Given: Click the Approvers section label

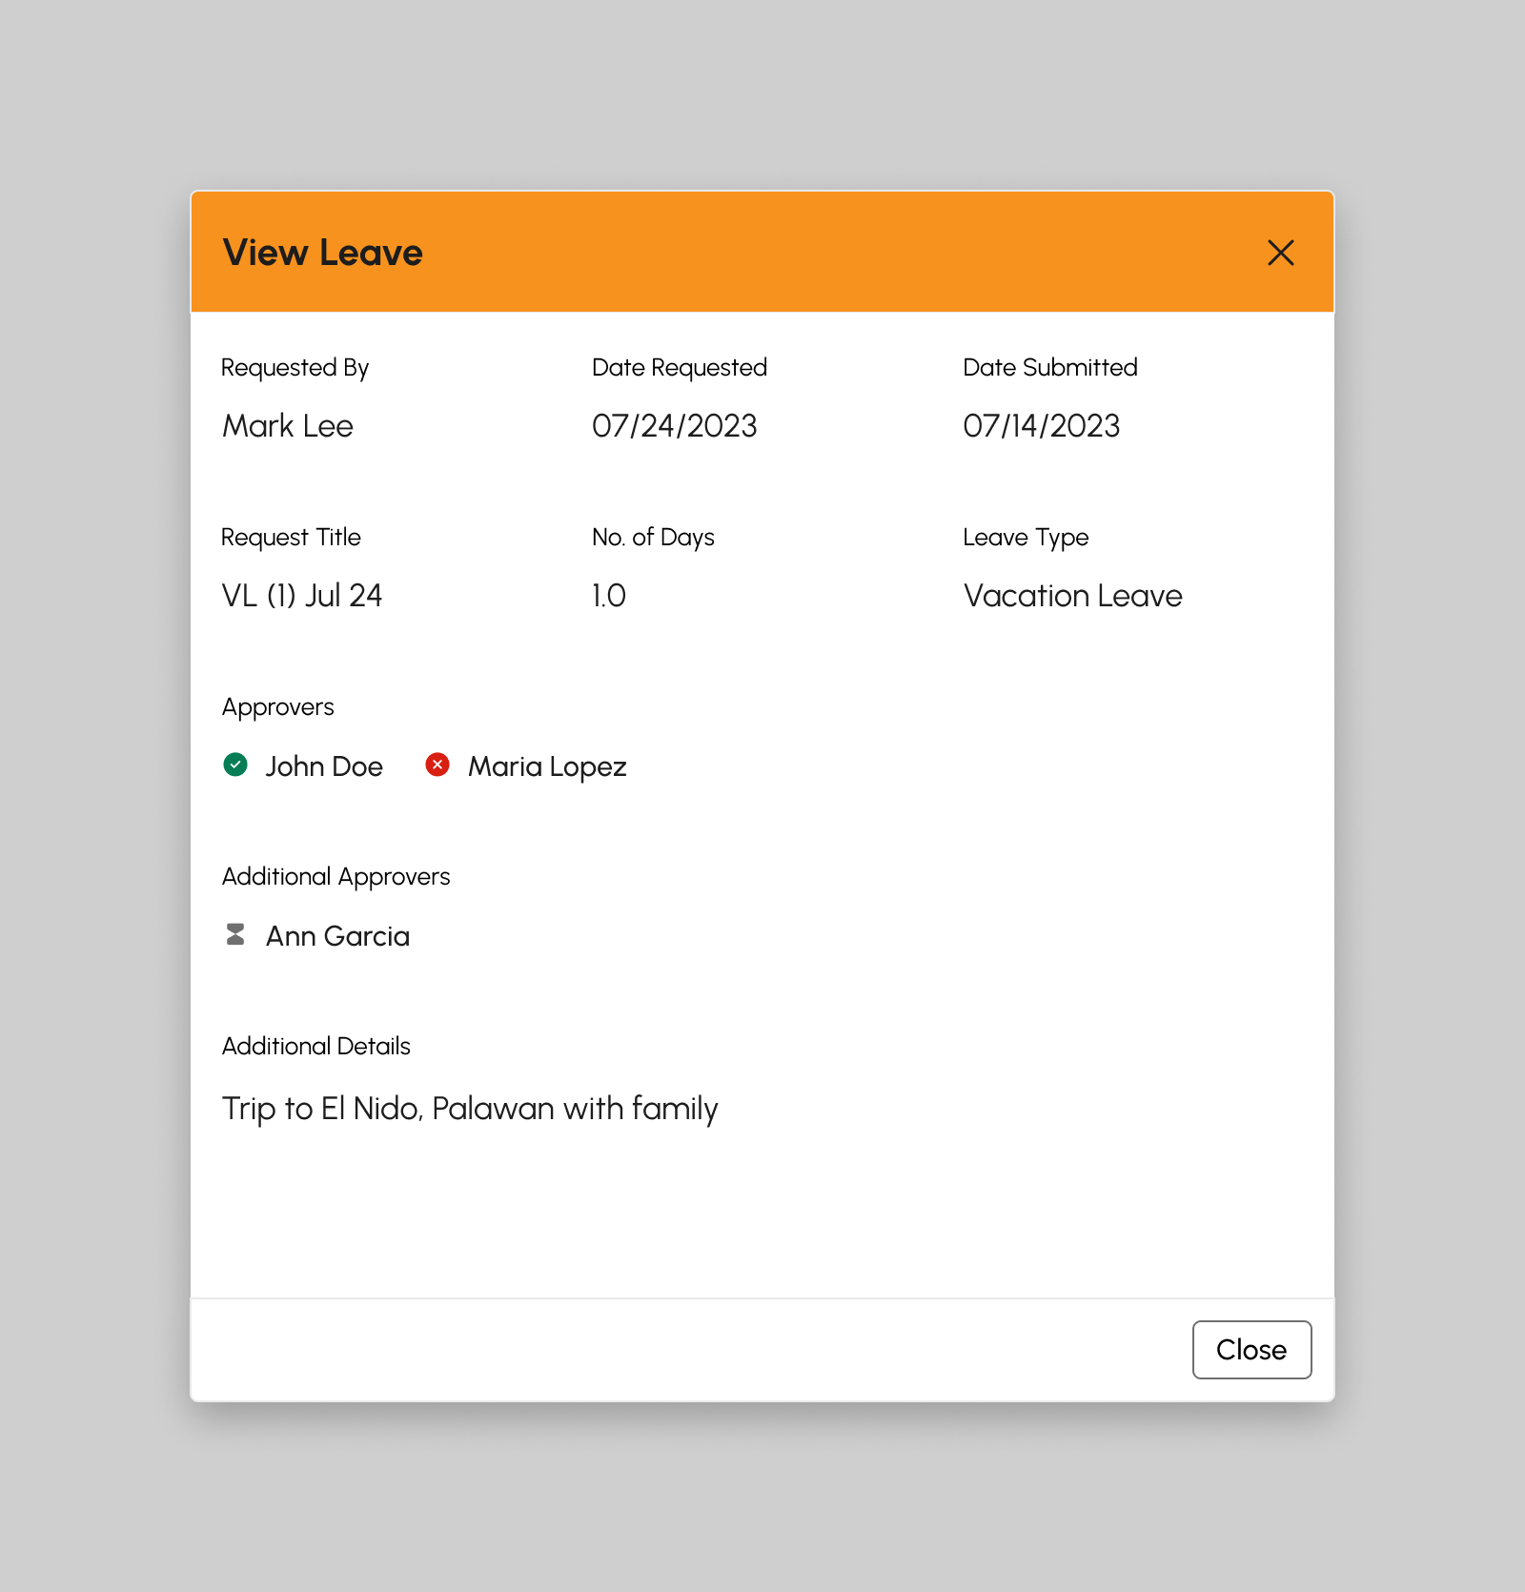Looking at the screenshot, I should click(278, 707).
